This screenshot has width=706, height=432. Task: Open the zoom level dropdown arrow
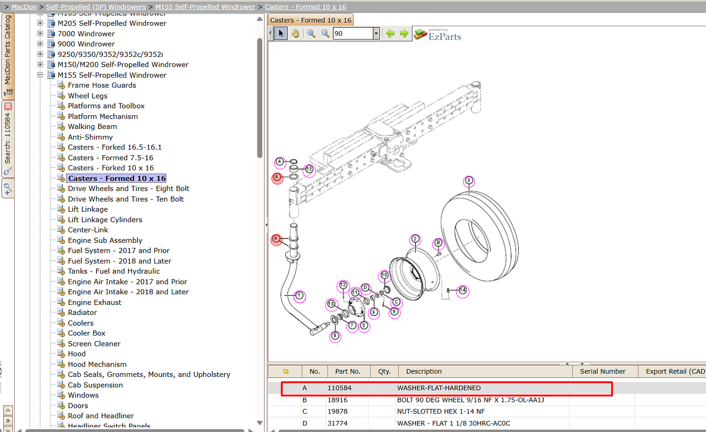pos(376,33)
